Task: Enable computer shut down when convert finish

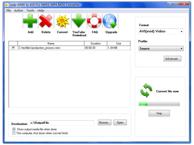Action: click(x=14, y=133)
